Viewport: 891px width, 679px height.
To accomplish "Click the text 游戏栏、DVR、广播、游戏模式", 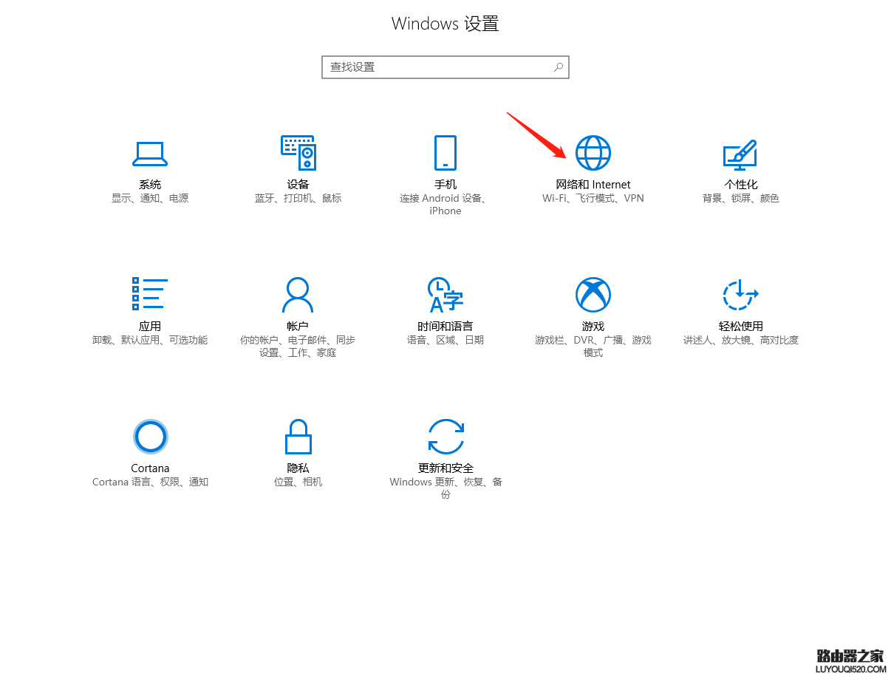I will 593,347.
